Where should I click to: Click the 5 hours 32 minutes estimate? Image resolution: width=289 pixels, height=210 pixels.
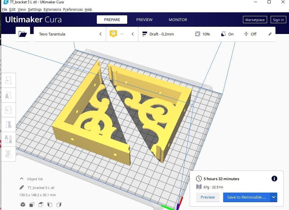(x=221, y=179)
